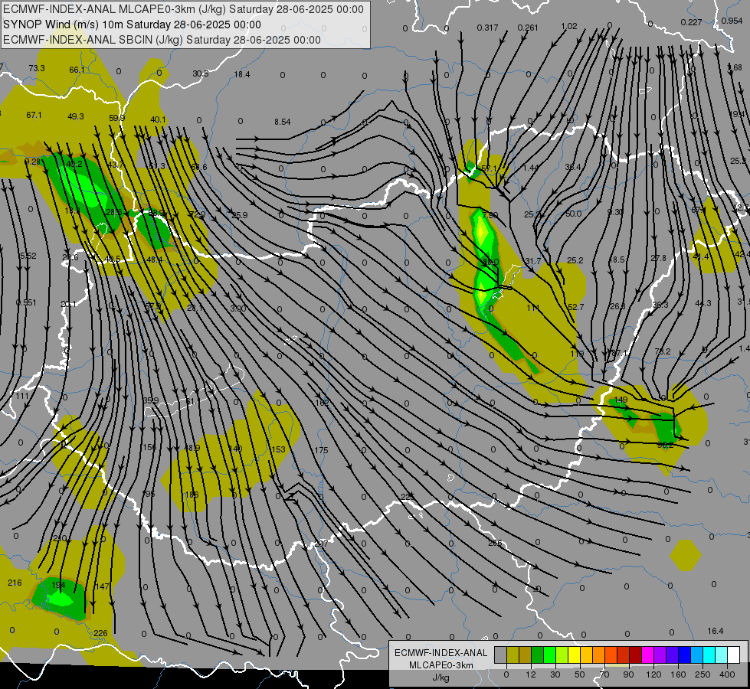Click the map value 156
The image size is (750, 689).
click(149, 448)
